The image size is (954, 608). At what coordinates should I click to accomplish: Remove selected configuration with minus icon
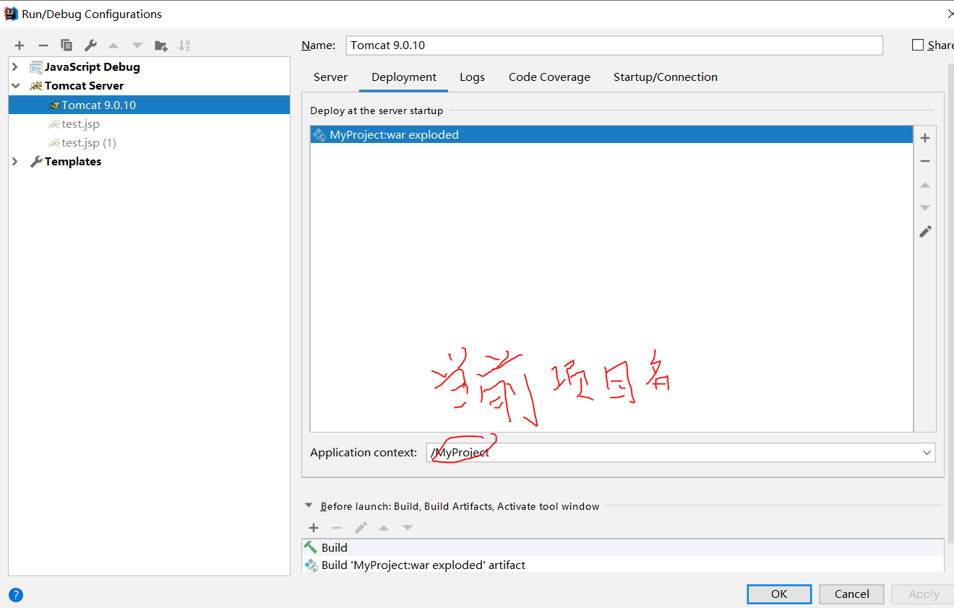[43, 45]
